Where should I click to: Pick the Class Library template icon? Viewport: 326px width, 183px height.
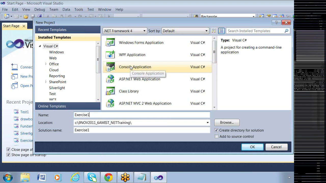pyautogui.click(x=110, y=91)
